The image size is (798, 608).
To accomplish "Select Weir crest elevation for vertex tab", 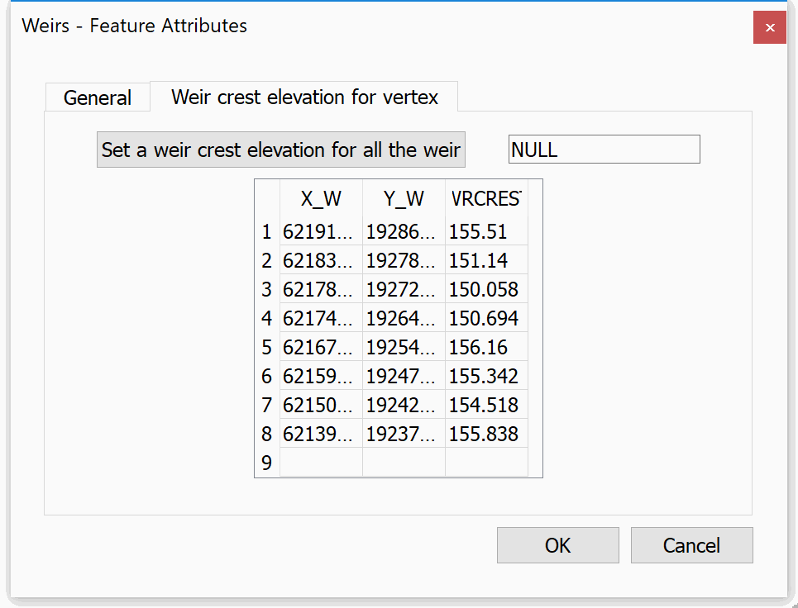I will (x=304, y=97).
